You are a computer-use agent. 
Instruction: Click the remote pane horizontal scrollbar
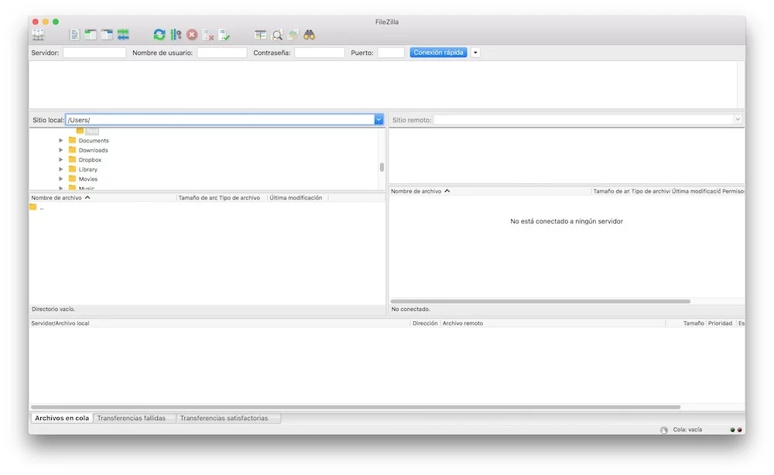[540, 301]
